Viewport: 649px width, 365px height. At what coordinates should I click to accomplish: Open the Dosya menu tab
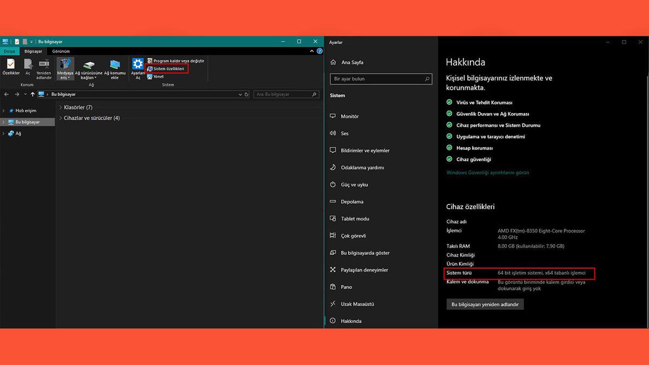pos(10,51)
